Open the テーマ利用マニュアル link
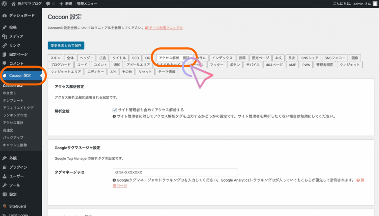The height and width of the screenshot is (216, 379). pyautogui.click(x=165, y=28)
